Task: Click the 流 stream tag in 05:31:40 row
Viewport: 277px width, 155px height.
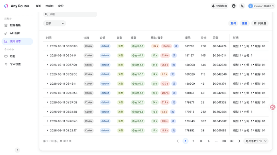Action: (x=173, y=111)
